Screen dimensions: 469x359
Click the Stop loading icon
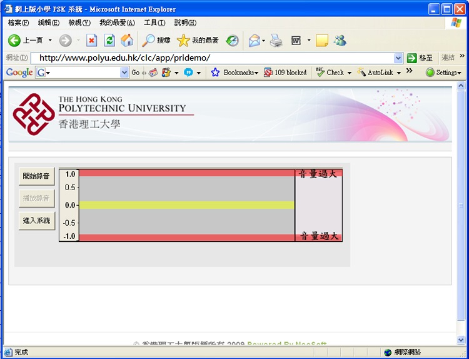click(x=91, y=41)
